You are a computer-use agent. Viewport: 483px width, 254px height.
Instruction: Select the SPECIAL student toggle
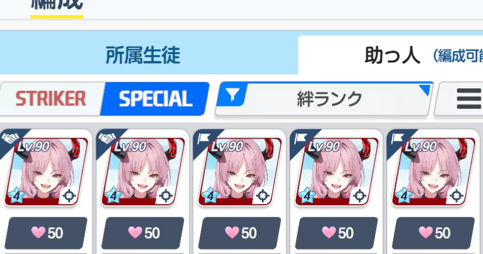(x=155, y=99)
